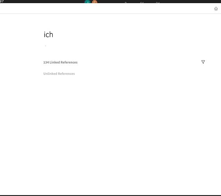Viewport: 221px width, 196px height.
Task: Select the teal user avatar
Action: pyautogui.click(x=88, y=2)
